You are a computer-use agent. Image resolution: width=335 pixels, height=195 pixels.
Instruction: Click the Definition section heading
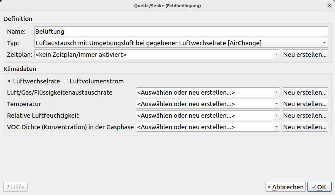point(18,19)
